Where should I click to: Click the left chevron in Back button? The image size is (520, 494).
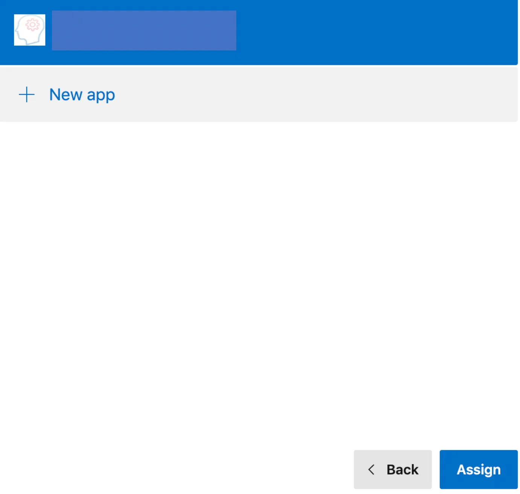point(371,470)
